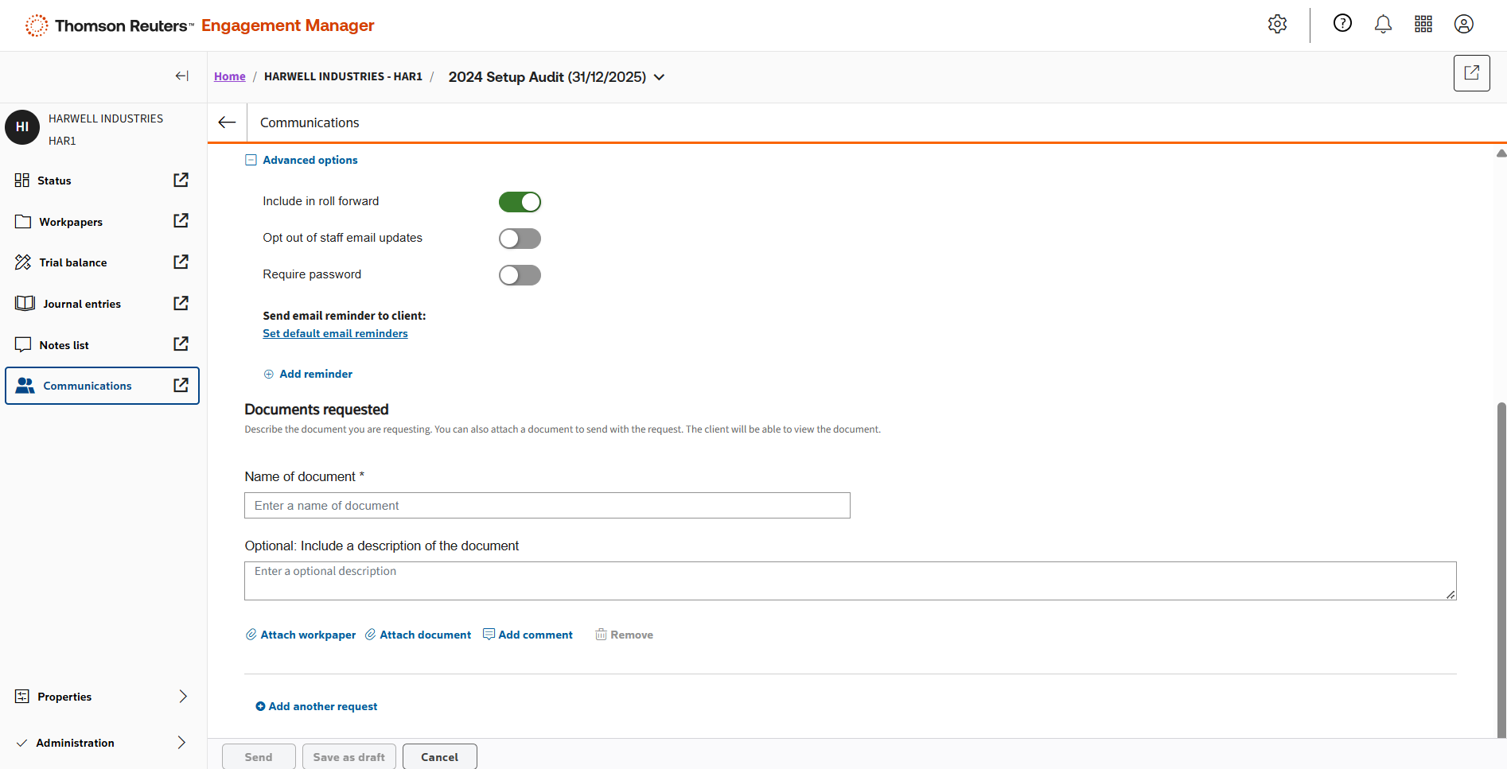Open the 2024 Setup Audit engagement dropdown

659,77
